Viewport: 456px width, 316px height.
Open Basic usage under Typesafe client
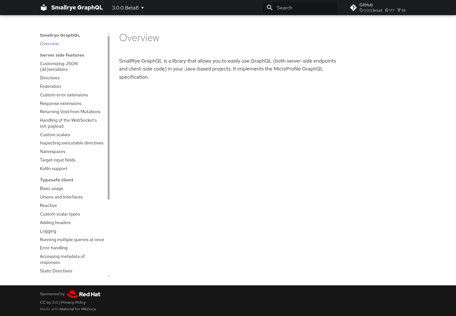click(x=52, y=188)
